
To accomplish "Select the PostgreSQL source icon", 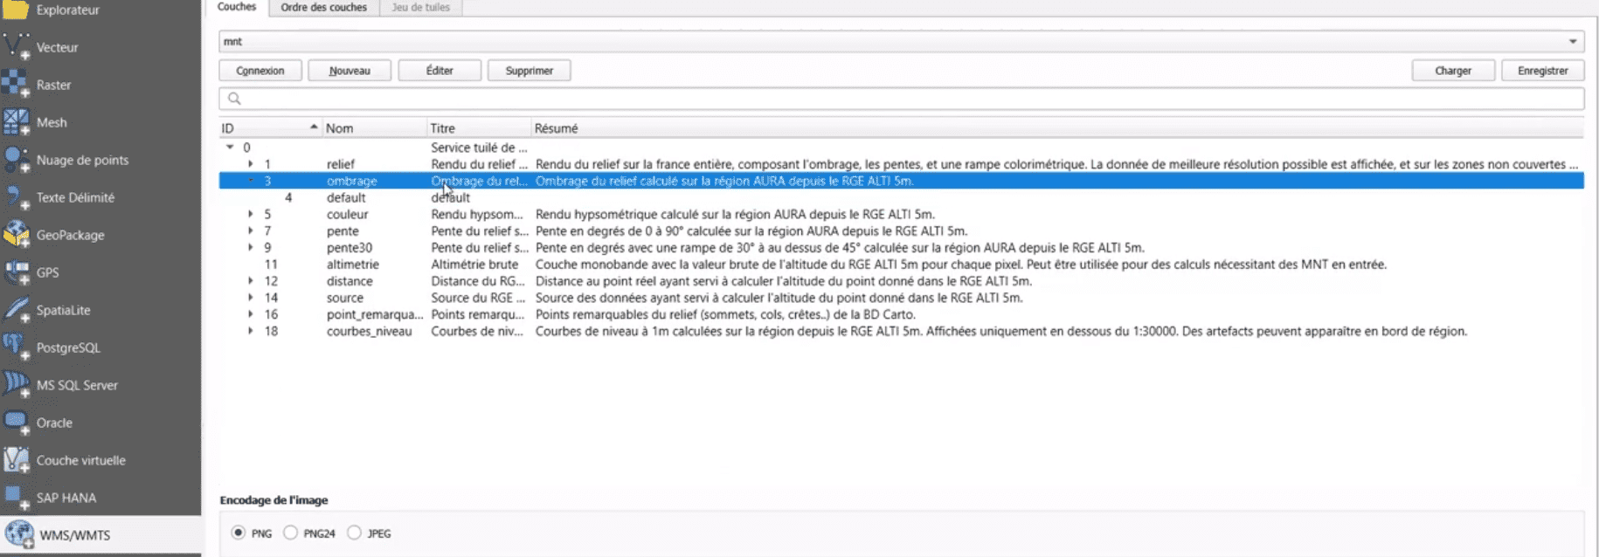I will (x=16, y=347).
